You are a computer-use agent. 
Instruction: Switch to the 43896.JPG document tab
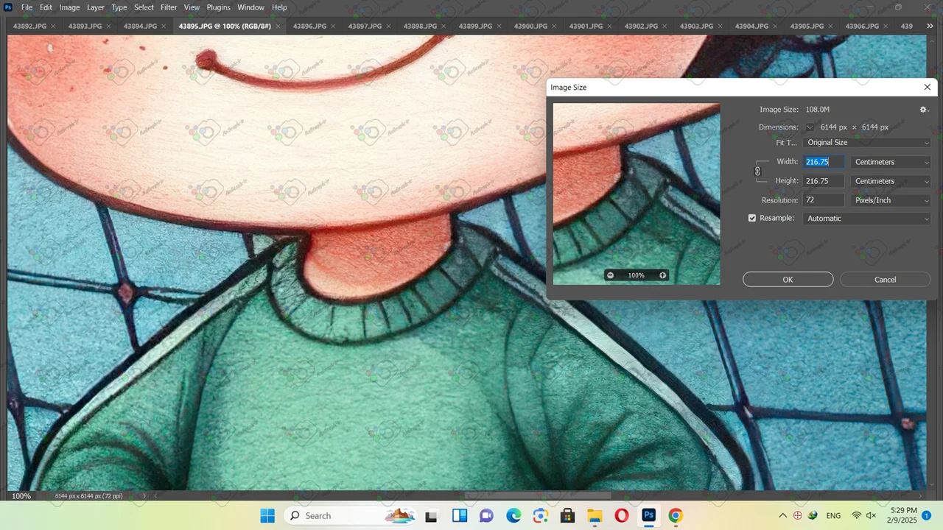[x=309, y=26]
